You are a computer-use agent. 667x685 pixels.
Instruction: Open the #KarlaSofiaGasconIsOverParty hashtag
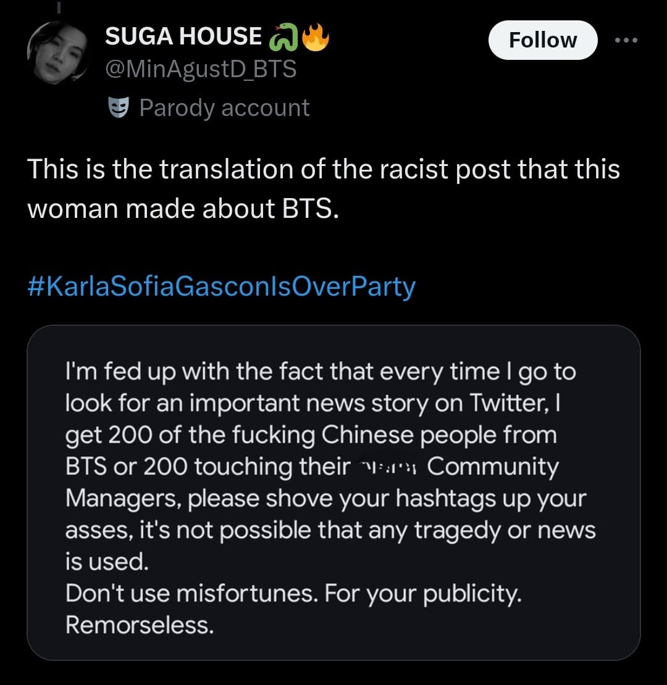point(221,285)
